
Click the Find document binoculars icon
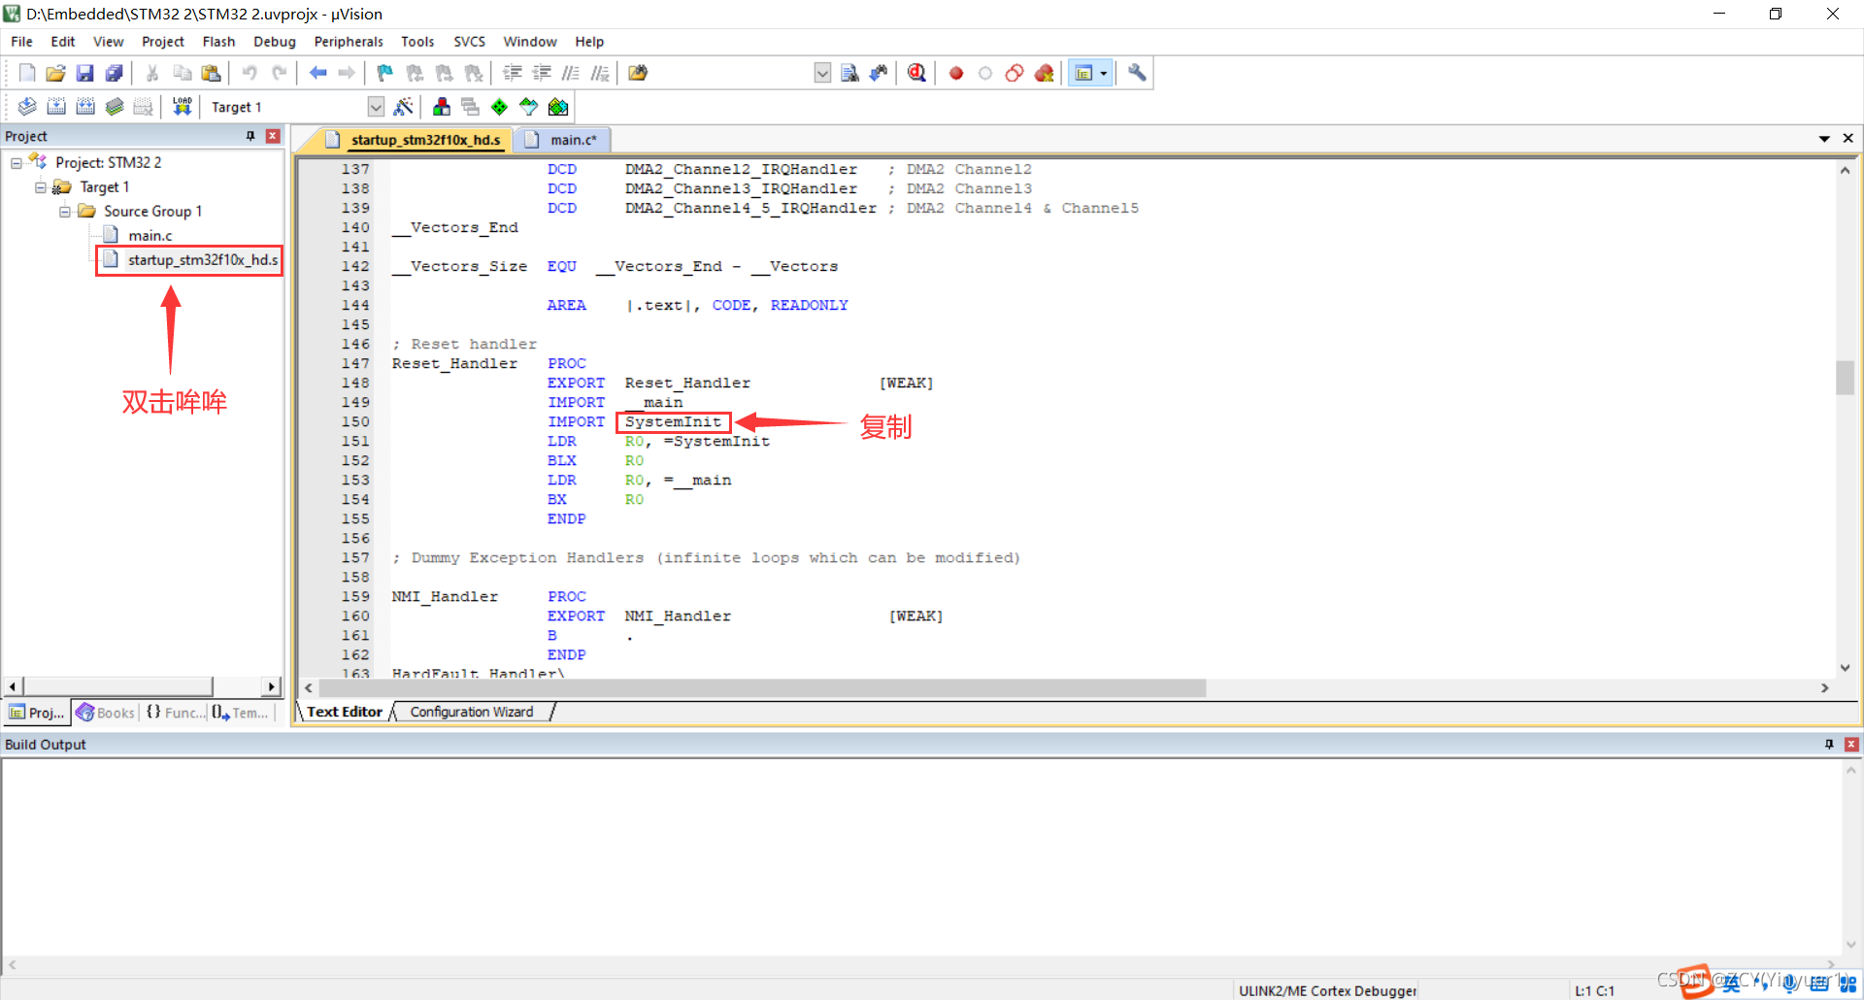(x=849, y=73)
